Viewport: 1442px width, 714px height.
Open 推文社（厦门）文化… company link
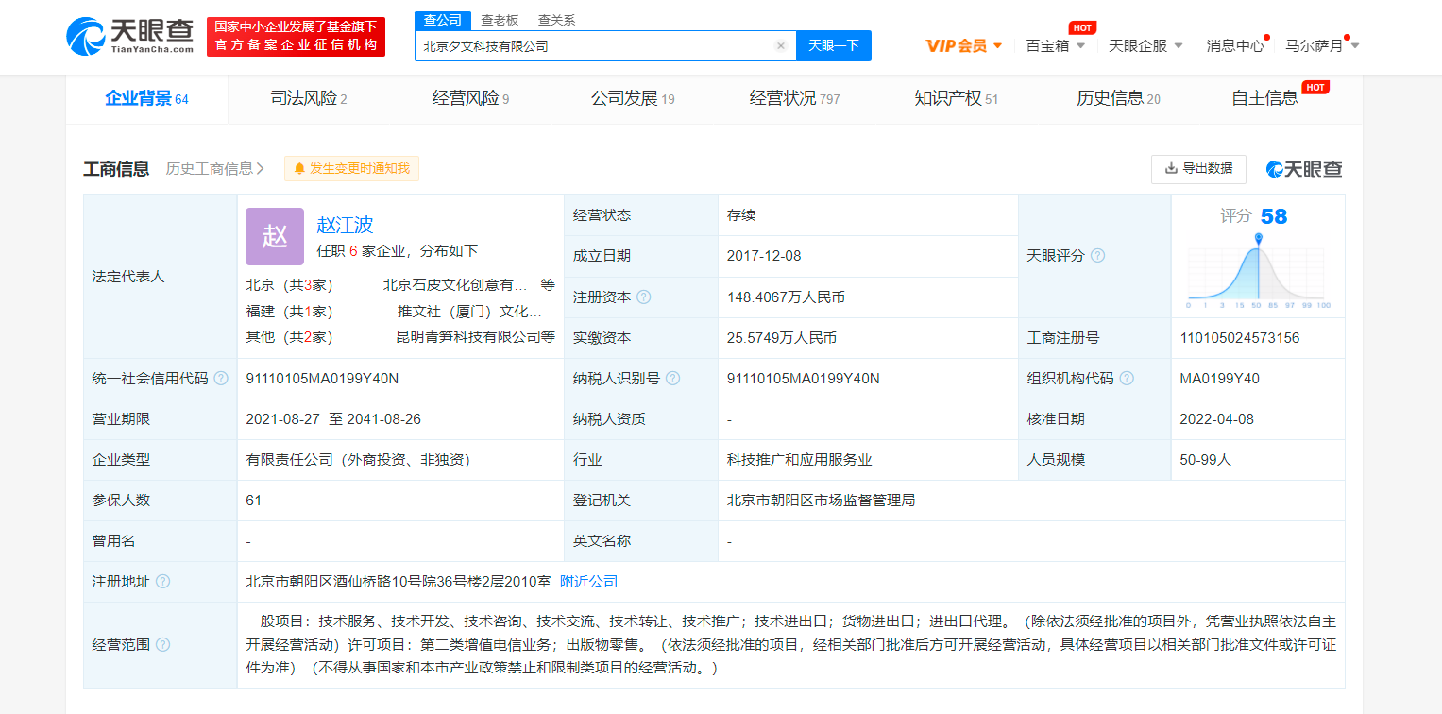[470, 311]
